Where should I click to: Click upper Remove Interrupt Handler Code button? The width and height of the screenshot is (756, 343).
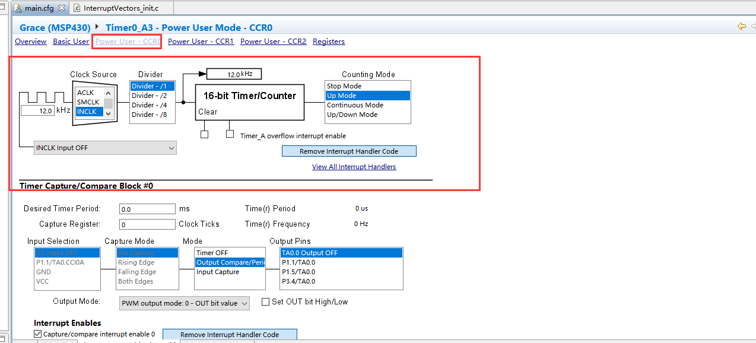349,151
